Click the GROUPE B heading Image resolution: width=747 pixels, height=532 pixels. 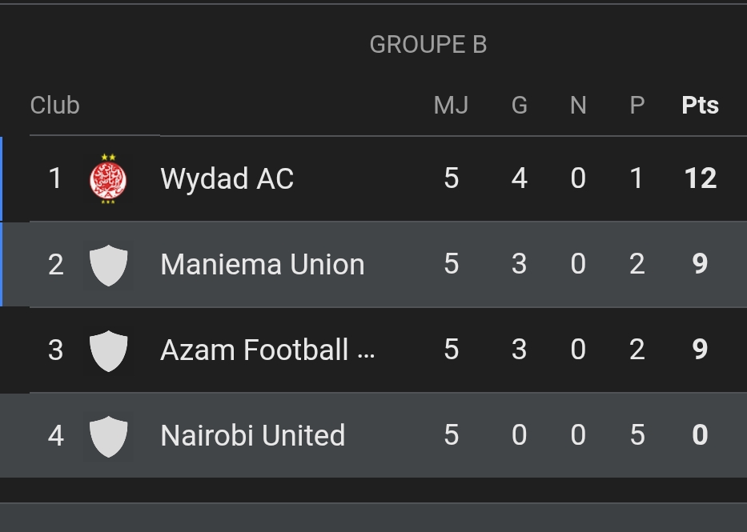[x=428, y=45]
